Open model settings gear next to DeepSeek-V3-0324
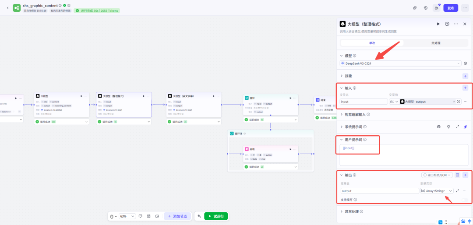 465,63
